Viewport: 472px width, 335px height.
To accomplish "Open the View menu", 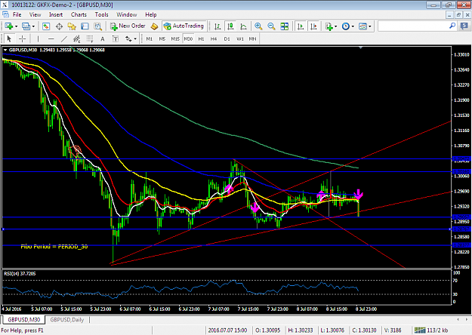I will [x=35, y=14].
